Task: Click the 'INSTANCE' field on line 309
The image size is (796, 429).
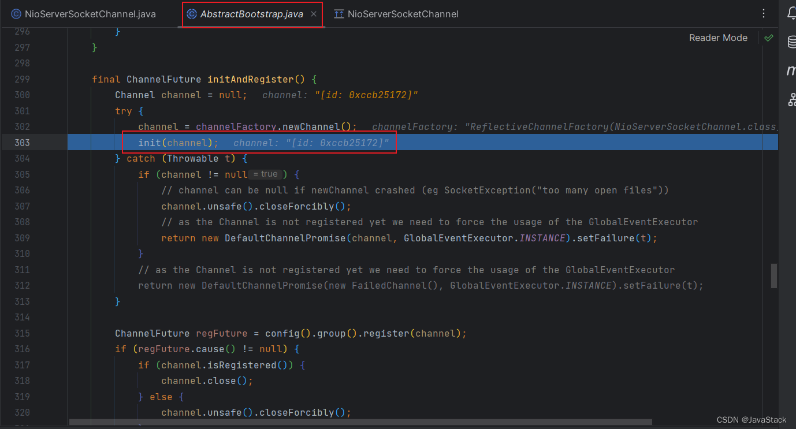Action: coord(542,238)
